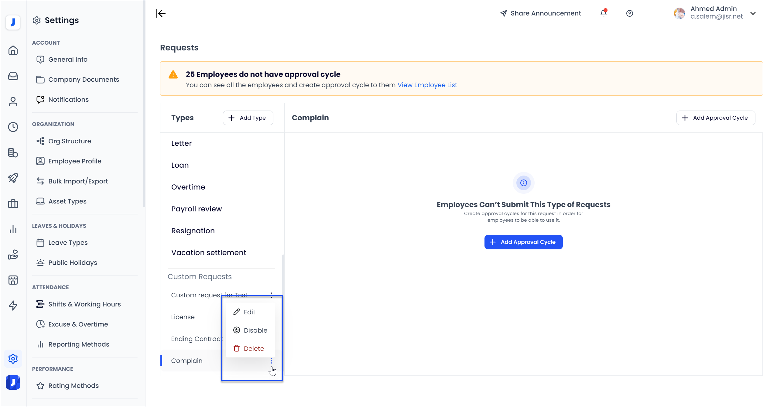This screenshot has height=407, width=777.
Task: Open the bar chart reports icon in rail
Action: (x=13, y=229)
